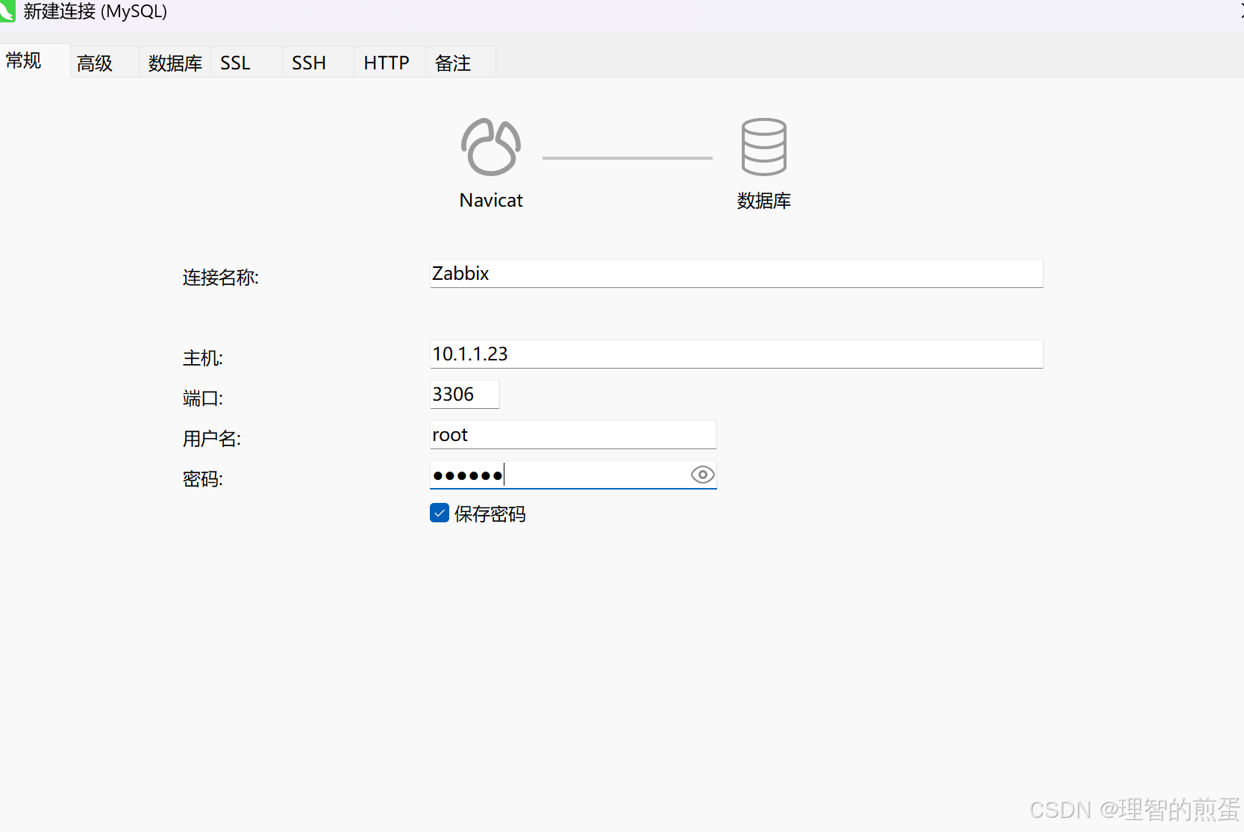Uncheck the 保存密码 checkbox

(440, 513)
